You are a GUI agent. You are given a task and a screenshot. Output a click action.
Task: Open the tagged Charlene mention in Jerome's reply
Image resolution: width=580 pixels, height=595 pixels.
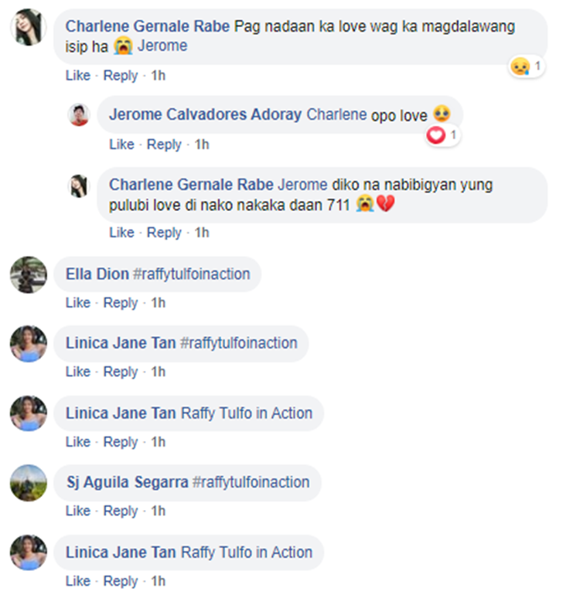point(336,114)
